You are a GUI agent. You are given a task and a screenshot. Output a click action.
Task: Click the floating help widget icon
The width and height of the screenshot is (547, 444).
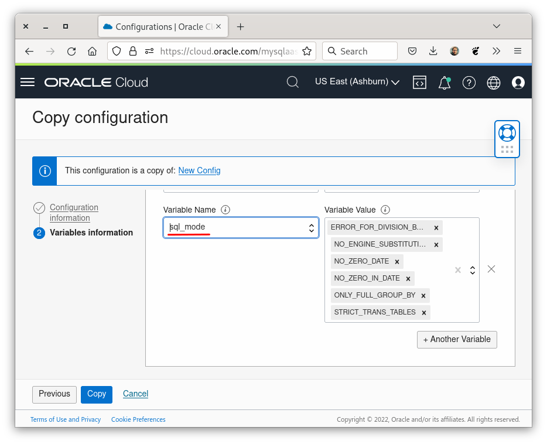pos(507,134)
